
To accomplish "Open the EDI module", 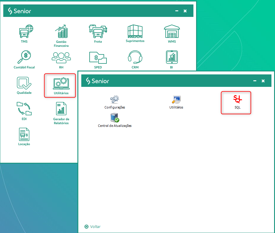I will [x=24, y=111].
